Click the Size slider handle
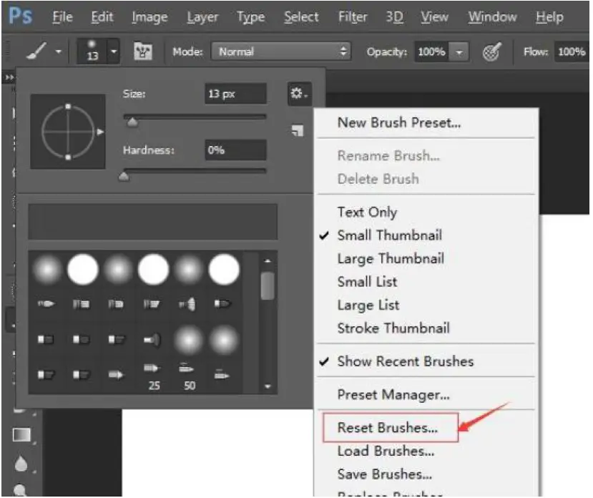Screen dimensions: 593x498 132,122
